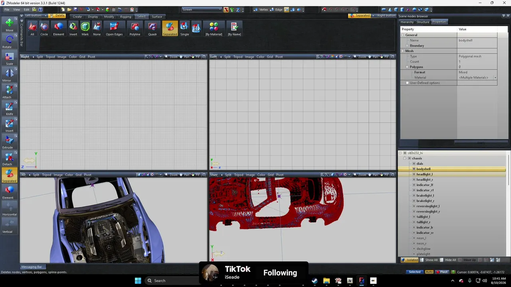Select the Quadr selection tool
Viewport: 511px width, 287px height.
point(153,29)
